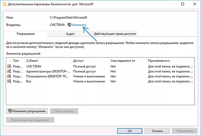The height and width of the screenshot is (136, 201).
Task: Click the Применяется к column header
Action: pos(170,61)
